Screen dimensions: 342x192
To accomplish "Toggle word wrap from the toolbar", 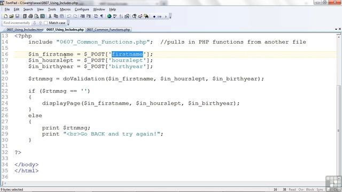I will click(x=96, y=16).
